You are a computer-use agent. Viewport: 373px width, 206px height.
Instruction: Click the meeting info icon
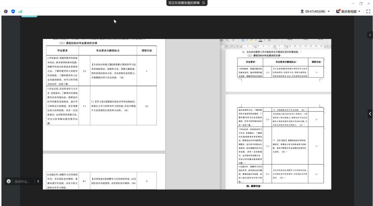pos(6,11)
